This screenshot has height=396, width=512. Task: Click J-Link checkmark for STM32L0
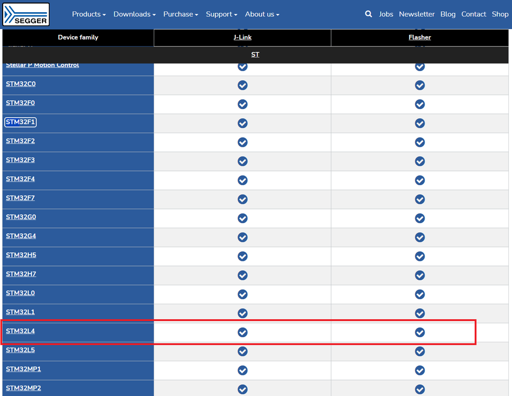point(242,294)
